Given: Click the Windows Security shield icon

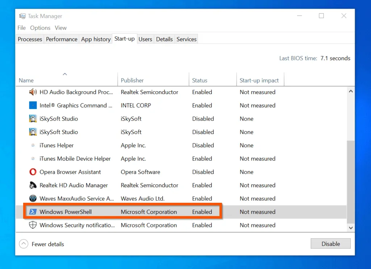Looking at the screenshot, I should point(33,225).
